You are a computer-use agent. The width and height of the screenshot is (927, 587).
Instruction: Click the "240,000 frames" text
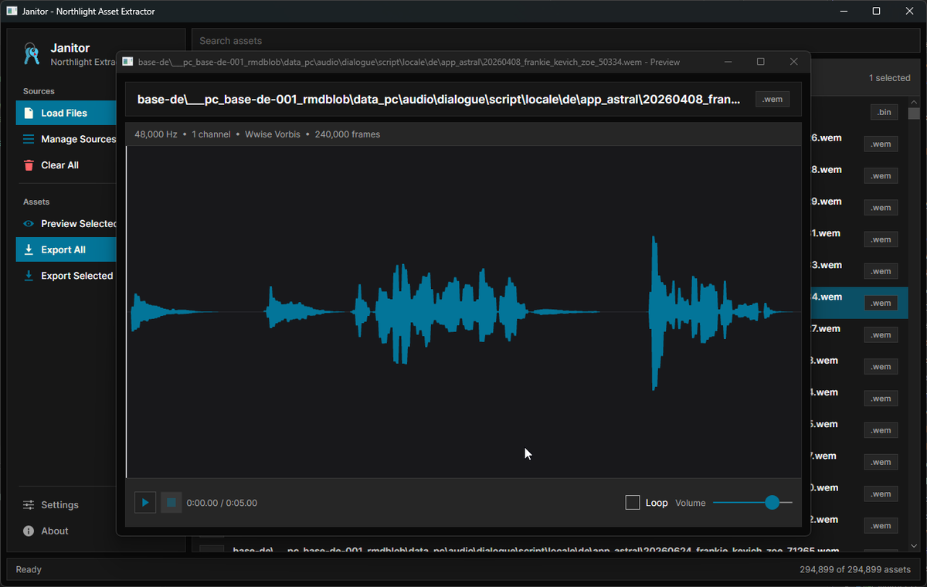(x=348, y=134)
